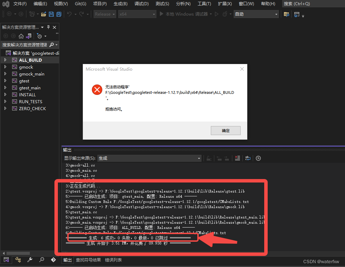Click the redo arrow icon
The width and height of the screenshot is (345, 267).
[81, 14]
